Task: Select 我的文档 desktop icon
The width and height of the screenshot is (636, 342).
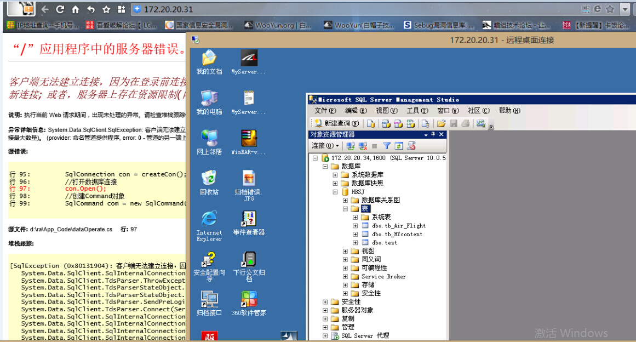Action: [x=209, y=62]
